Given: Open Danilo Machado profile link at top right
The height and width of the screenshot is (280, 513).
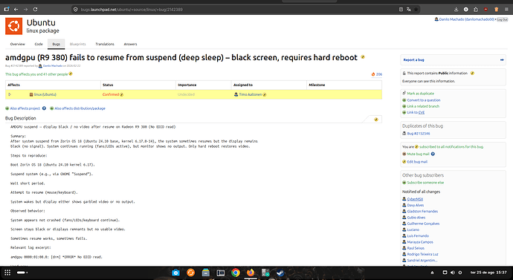Looking at the screenshot, I should [466, 19].
